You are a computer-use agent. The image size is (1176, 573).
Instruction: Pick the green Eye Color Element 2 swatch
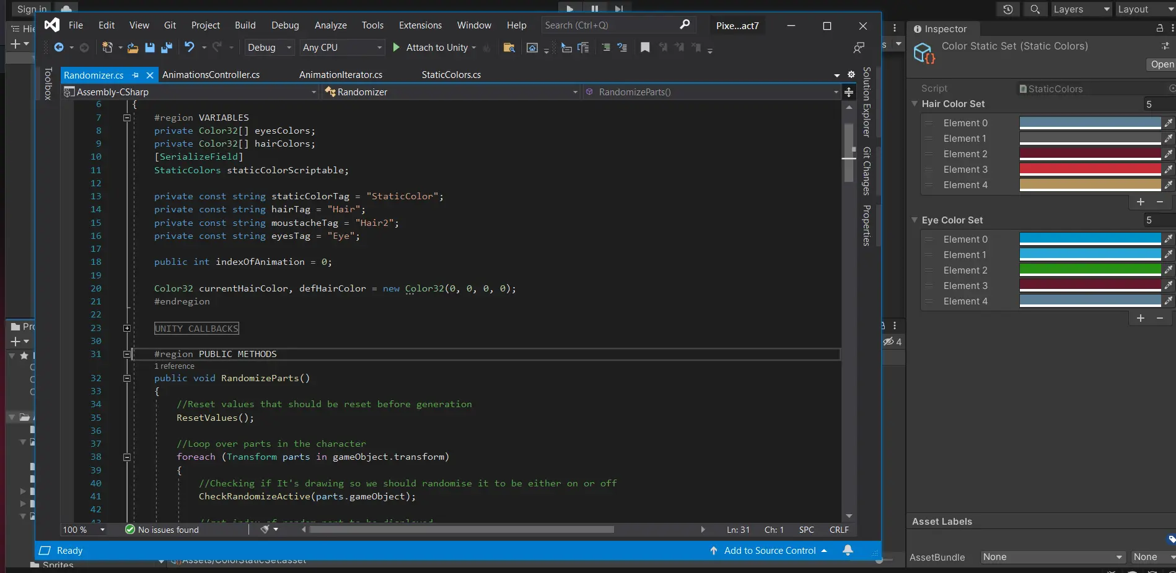pyautogui.click(x=1089, y=270)
